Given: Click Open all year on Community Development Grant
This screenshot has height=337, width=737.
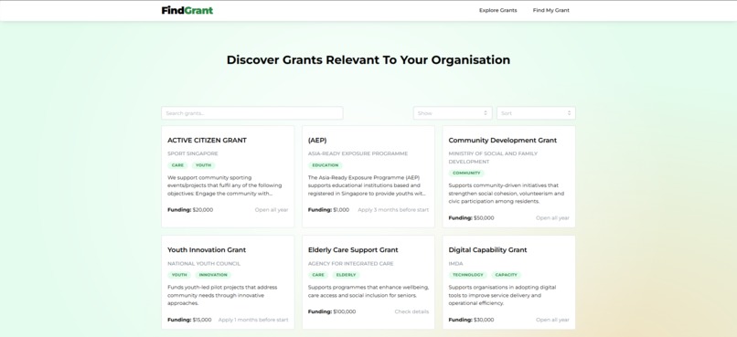Looking at the screenshot, I should point(552,217).
